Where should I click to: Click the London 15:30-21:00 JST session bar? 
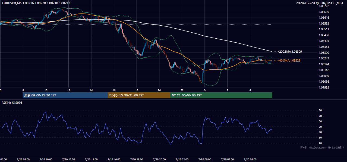point(139,95)
